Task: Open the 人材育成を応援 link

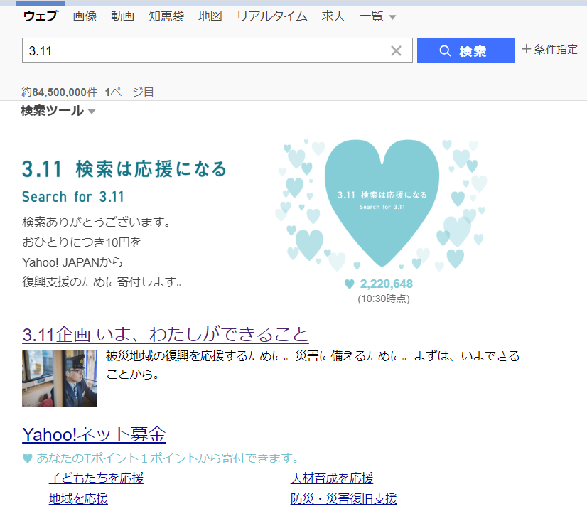Action: [x=331, y=478]
